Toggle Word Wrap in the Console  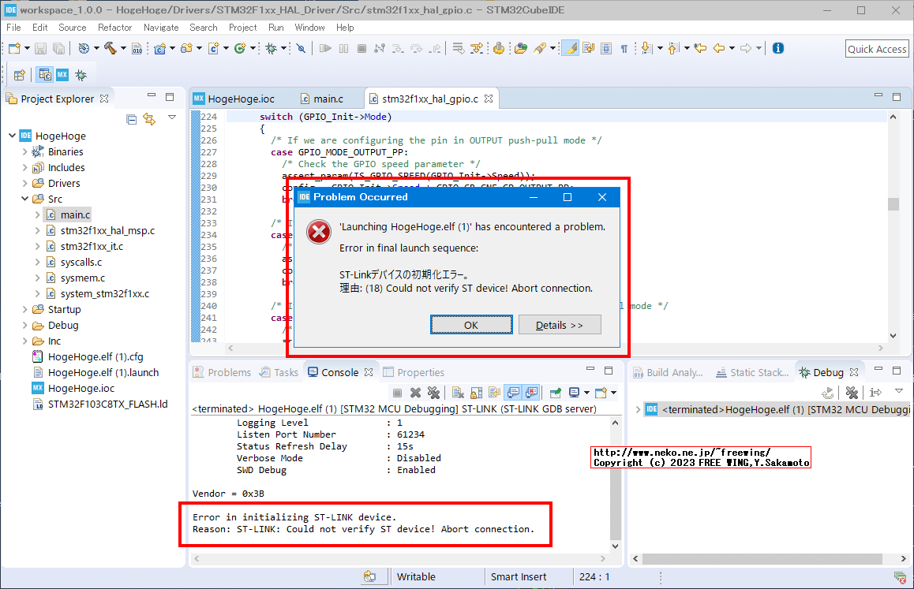click(x=493, y=392)
